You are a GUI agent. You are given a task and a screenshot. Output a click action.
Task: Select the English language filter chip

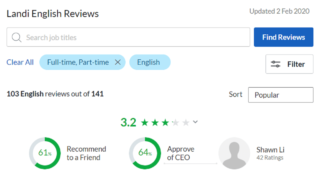148,62
